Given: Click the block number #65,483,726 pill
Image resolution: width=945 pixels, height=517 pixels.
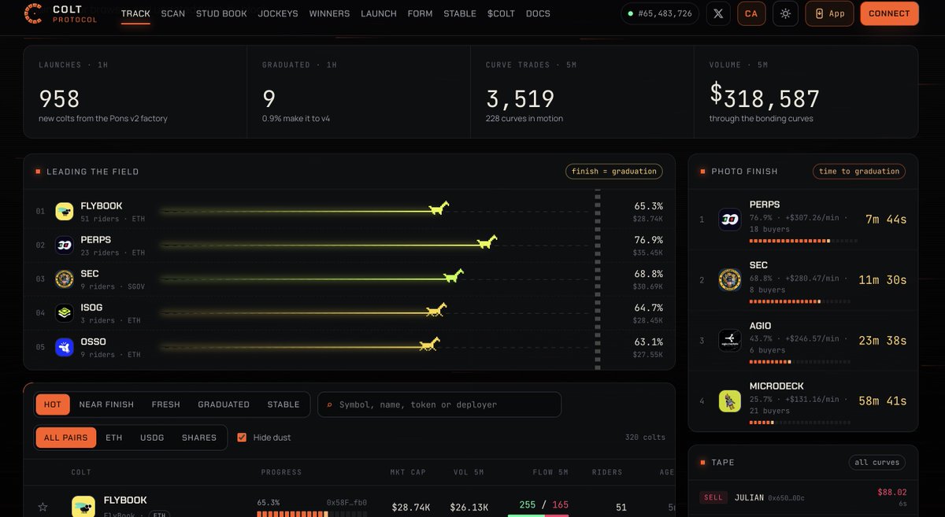Looking at the screenshot, I should 660,13.
